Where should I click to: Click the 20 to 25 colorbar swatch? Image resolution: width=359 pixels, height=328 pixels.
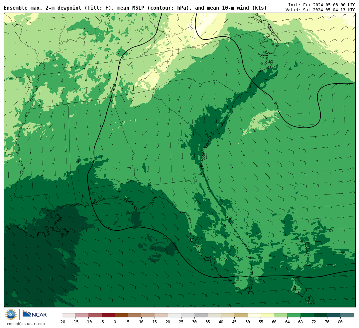[x=175, y=315]
